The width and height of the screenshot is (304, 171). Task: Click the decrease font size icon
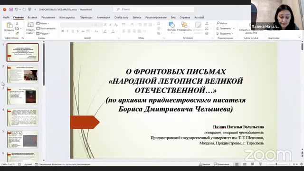pos(111,25)
